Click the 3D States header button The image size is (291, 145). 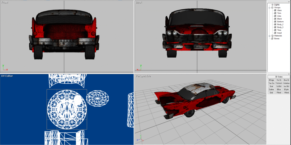tap(279, 77)
